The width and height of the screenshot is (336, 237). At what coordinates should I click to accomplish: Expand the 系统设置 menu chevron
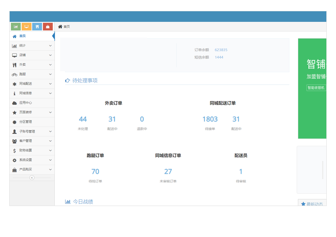pos(50,160)
